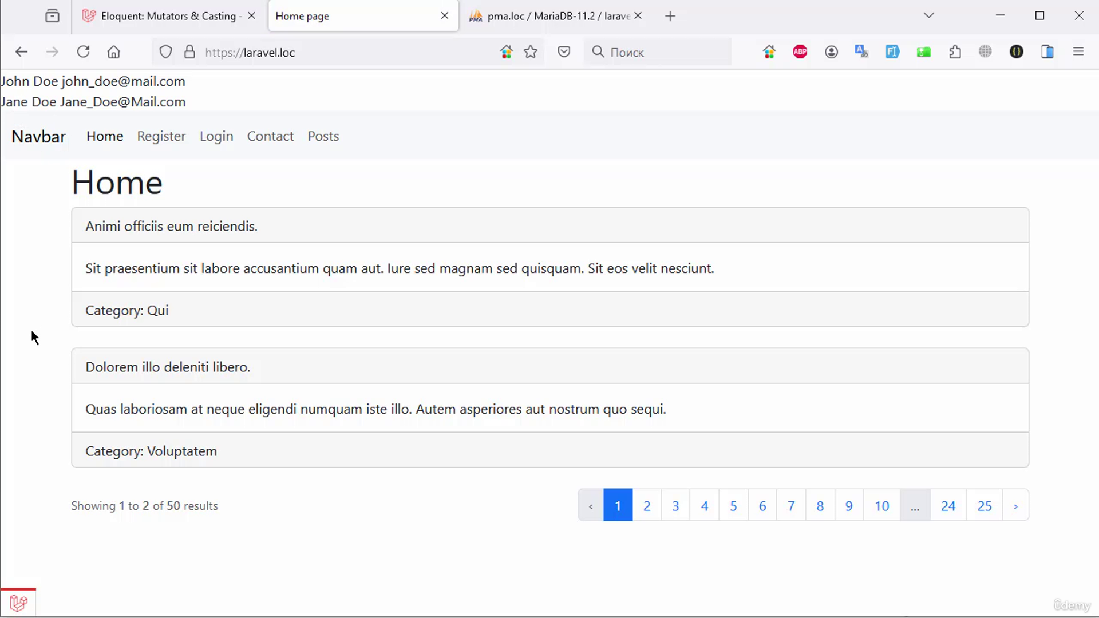Save page to Pocket
The width and height of the screenshot is (1099, 618).
564,52
